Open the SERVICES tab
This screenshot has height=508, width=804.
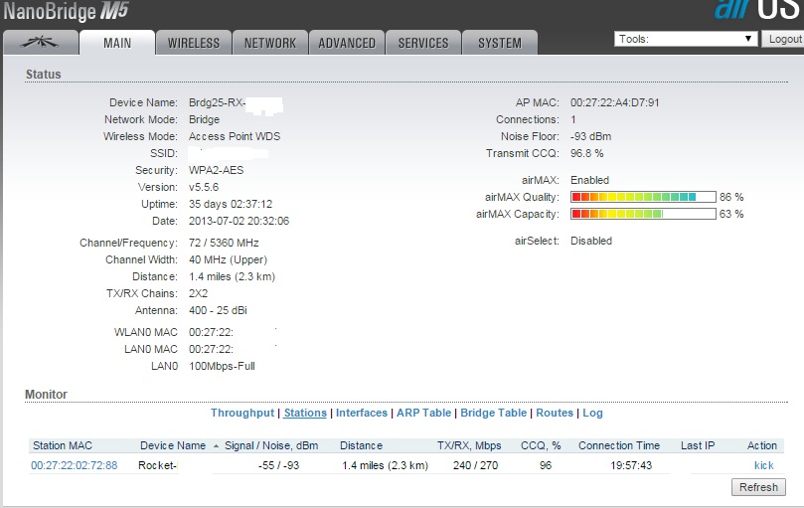[x=423, y=43]
